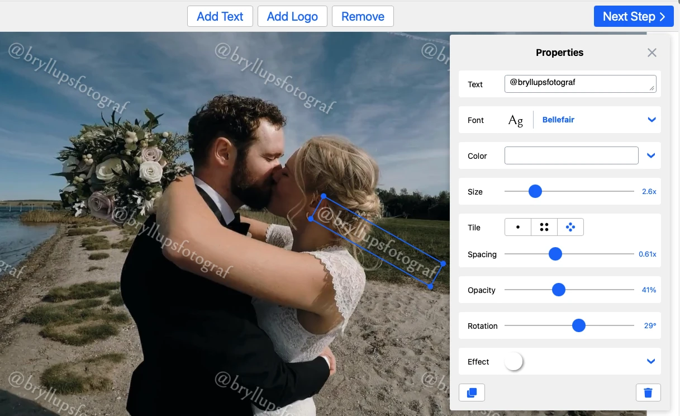Open the Color dropdown chevron
Screen dimensions: 680x416
pyautogui.click(x=651, y=155)
